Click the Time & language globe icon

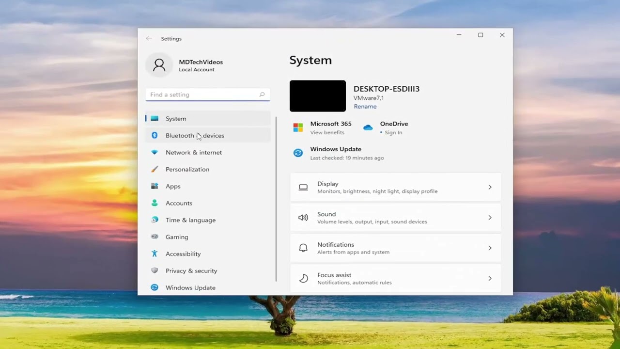point(155,220)
